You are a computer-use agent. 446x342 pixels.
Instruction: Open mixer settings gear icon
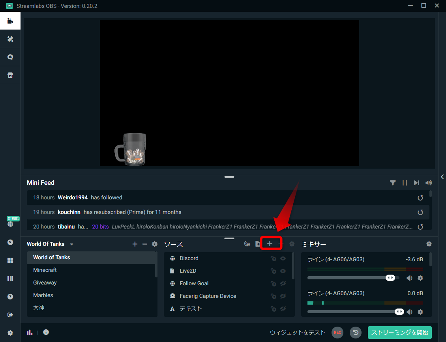pos(429,244)
